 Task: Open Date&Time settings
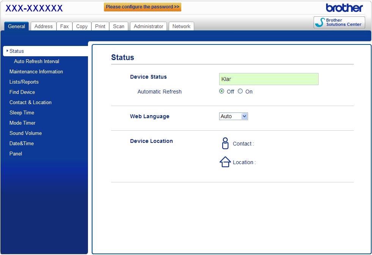(x=22, y=143)
